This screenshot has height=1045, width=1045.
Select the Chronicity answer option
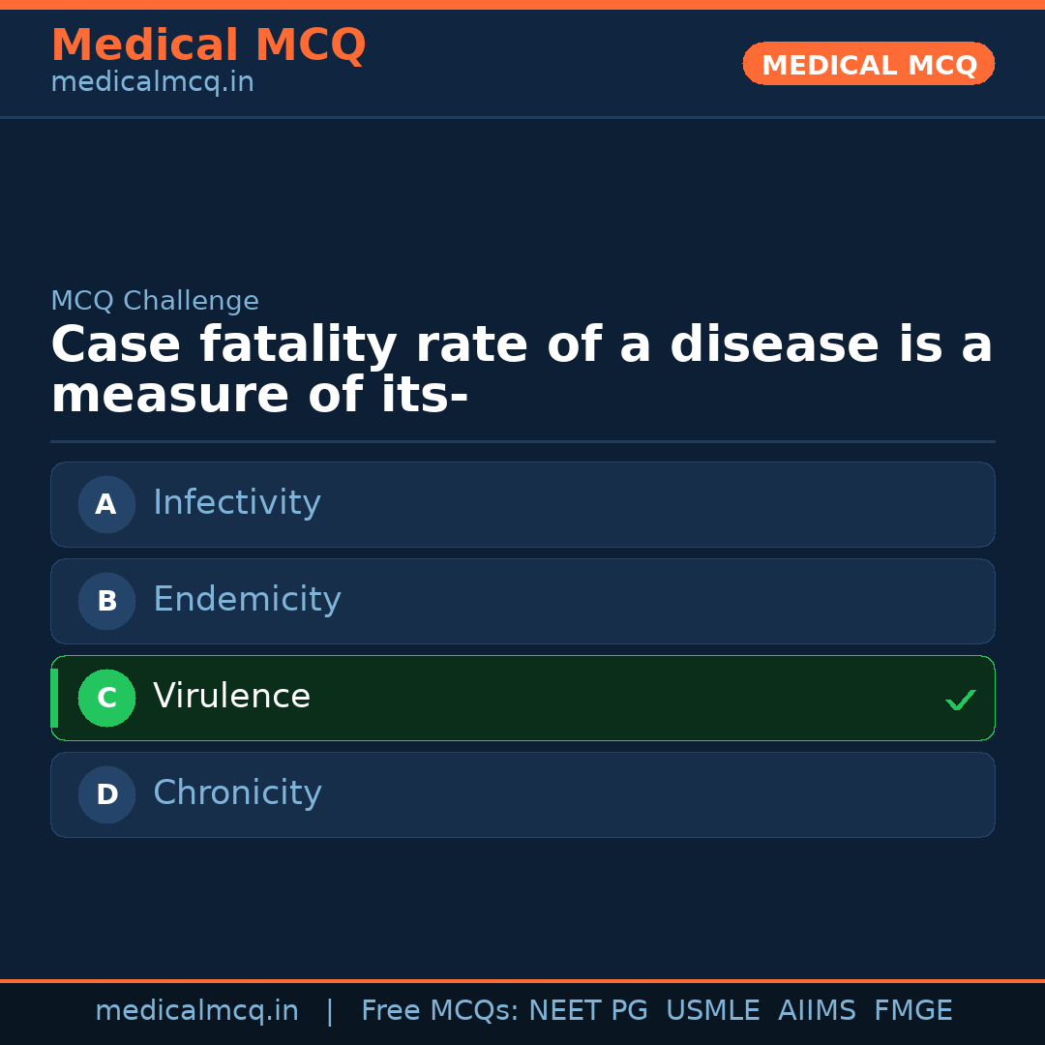[237, 793]
